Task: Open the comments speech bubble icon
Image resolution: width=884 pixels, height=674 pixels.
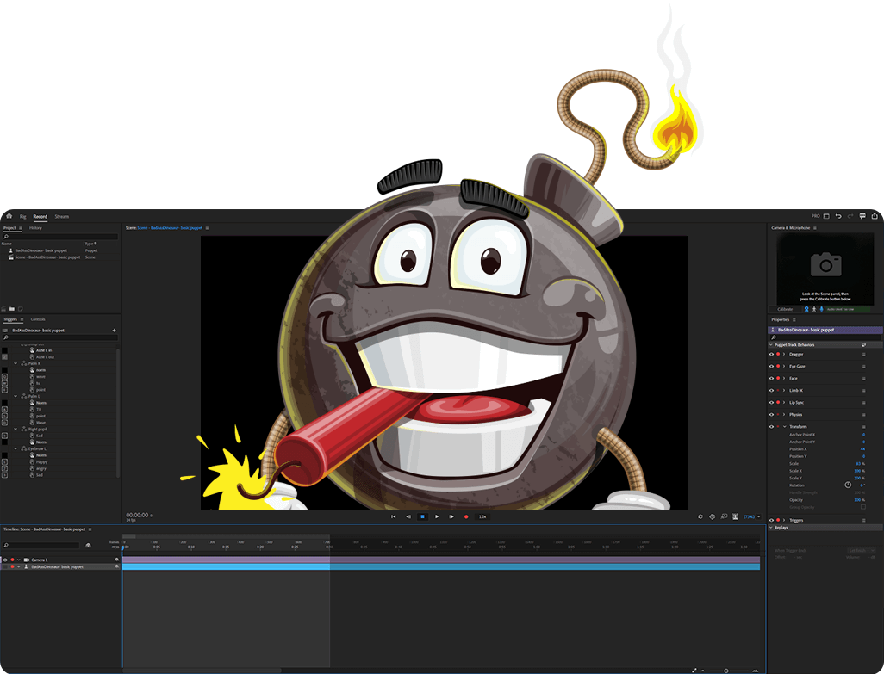Action: click(x=862, y=216)
